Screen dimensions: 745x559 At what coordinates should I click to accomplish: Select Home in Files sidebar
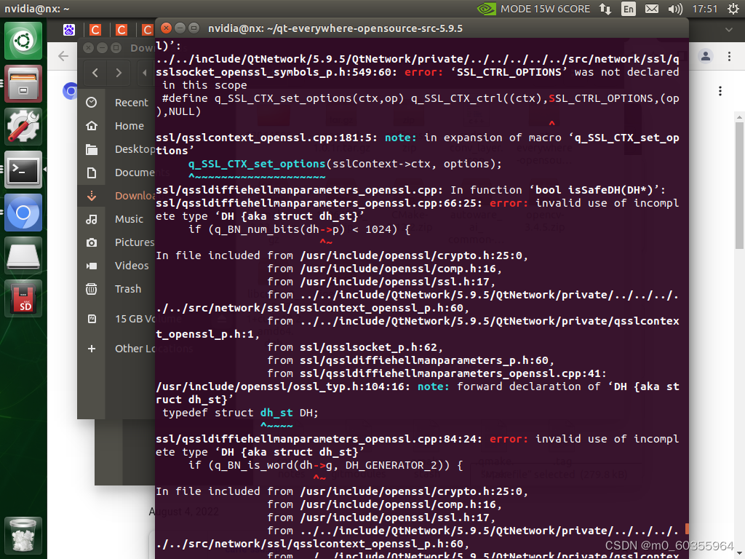coord(129,126)
